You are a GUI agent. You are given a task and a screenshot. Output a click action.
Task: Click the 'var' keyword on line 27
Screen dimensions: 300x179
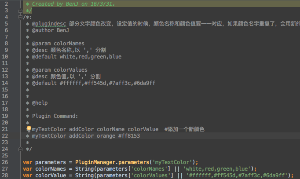28,169
